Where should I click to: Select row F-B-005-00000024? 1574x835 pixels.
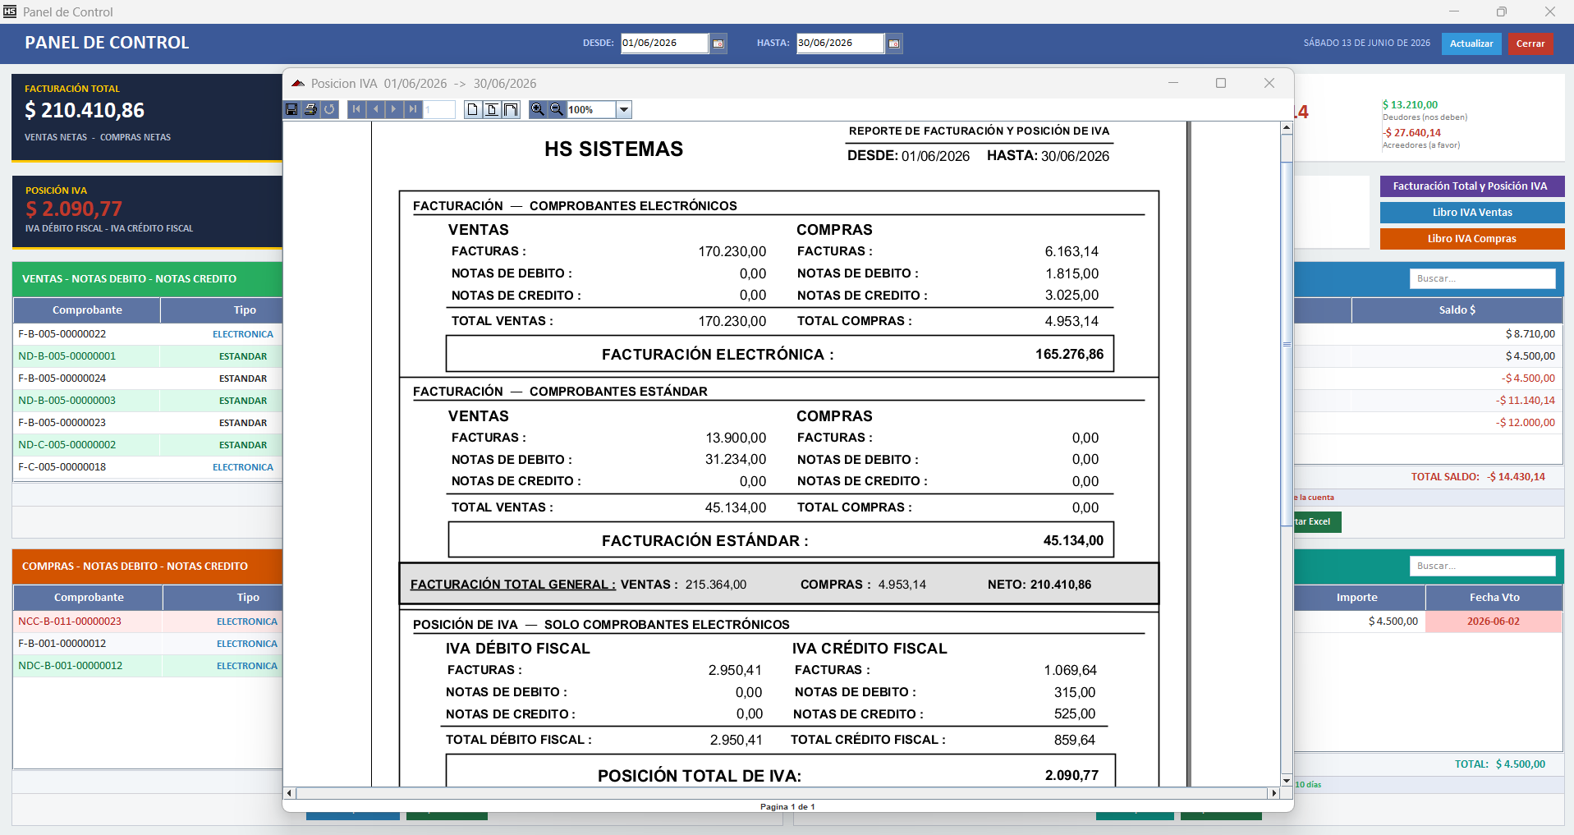tap(148, 379)
